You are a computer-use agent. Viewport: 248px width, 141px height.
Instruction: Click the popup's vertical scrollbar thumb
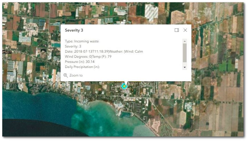coord(185,53)
